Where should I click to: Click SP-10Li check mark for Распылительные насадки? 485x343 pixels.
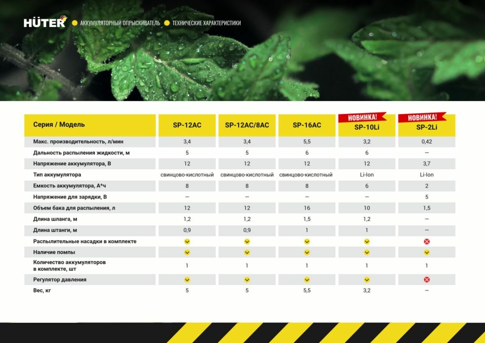(367, 242)
